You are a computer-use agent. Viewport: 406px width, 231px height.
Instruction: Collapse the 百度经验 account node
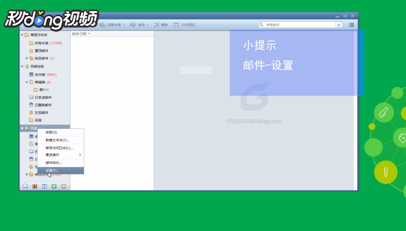point(22,67)
